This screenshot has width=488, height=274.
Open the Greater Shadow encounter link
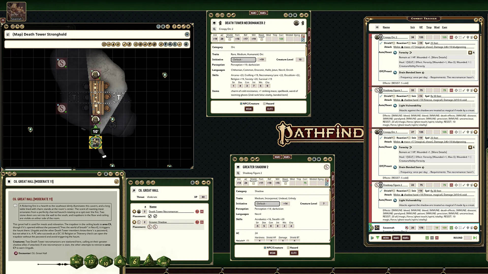click(158, 222)
